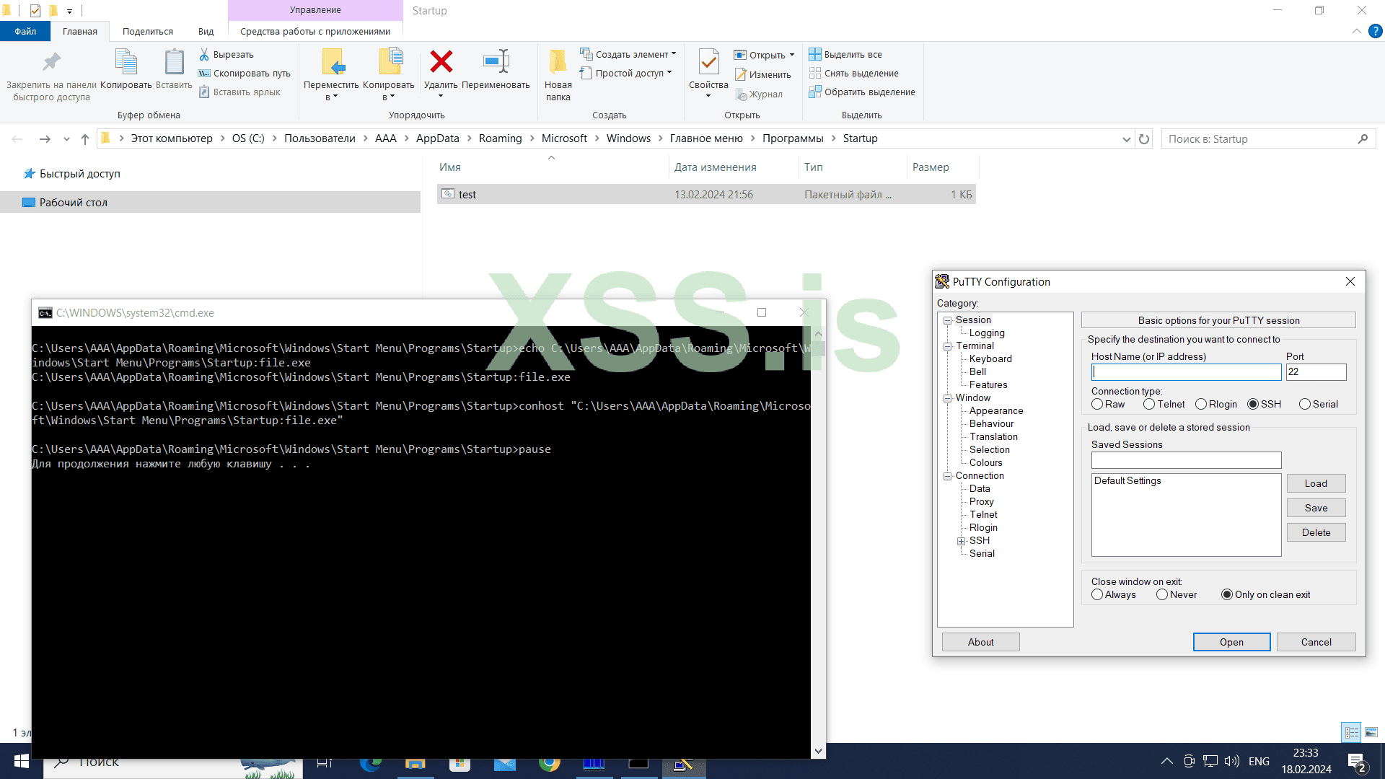Click the About button in PuTTY

(x=980, y=641)
